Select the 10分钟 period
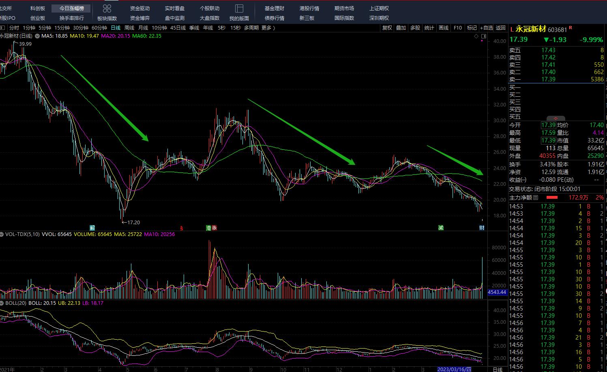The width and height of the screenshot is (607, 372). click(159, 28)
